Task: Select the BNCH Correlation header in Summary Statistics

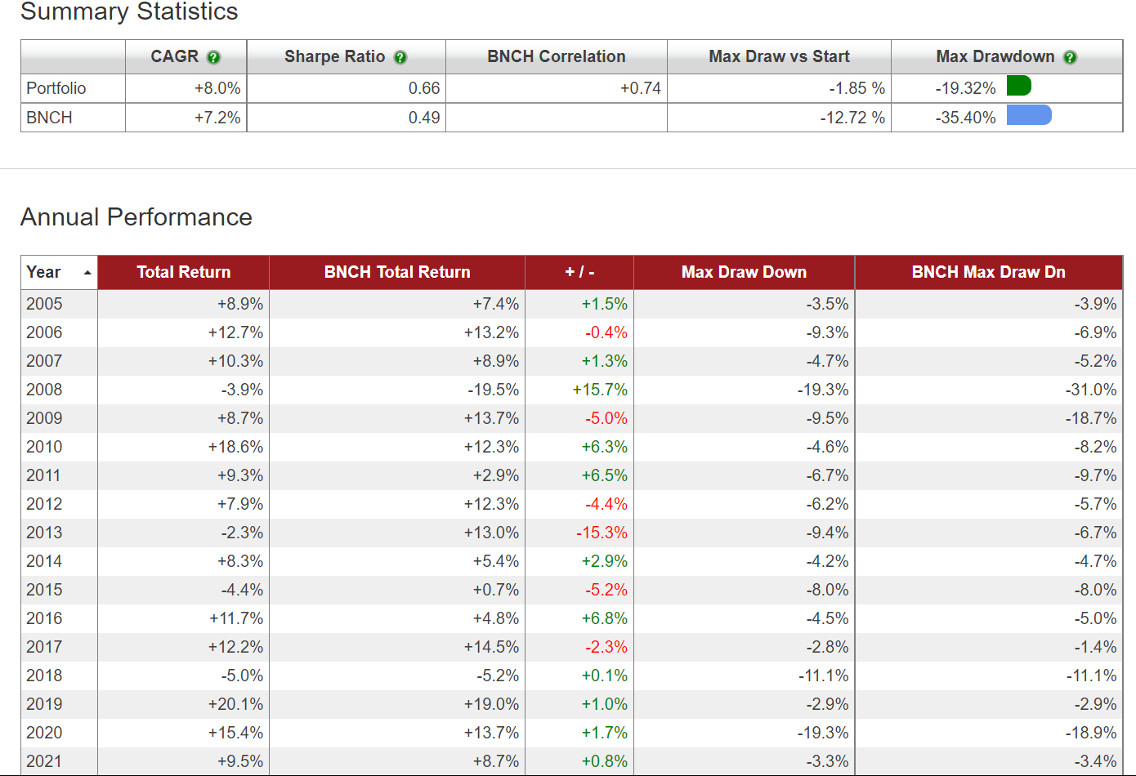Action: coord(557,56)
